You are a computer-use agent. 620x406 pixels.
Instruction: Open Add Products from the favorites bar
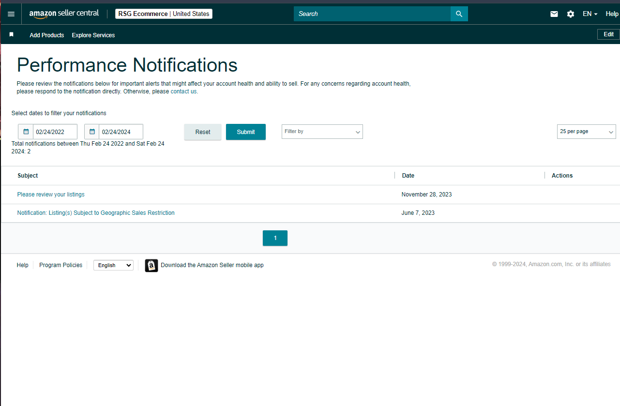[47, 35]
